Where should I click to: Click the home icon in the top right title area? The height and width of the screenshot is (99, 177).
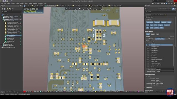[x=162, y=3]
